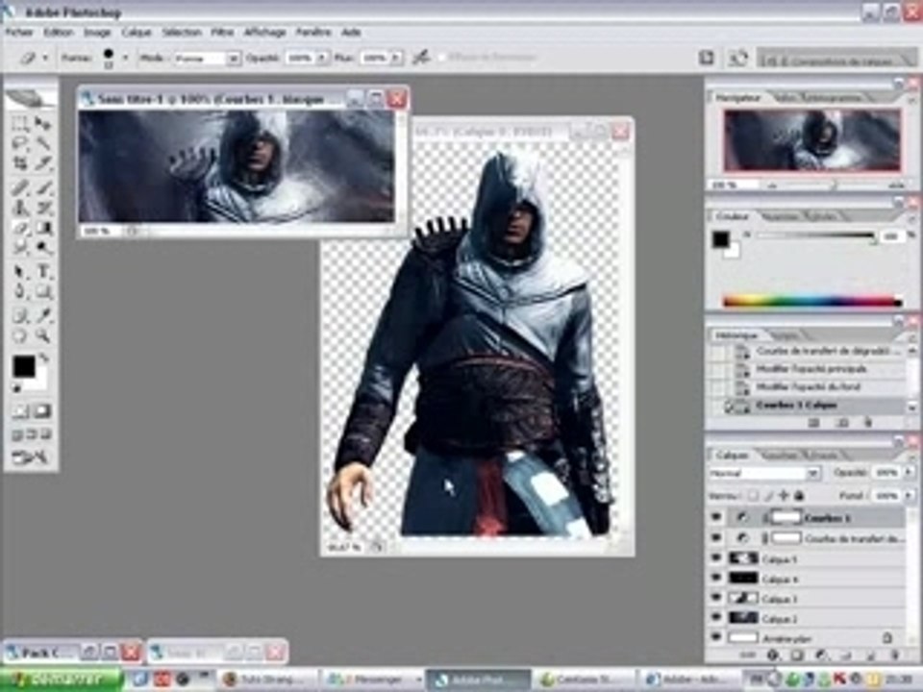
Task: Open the Calque menu
Action: point(137,33)
